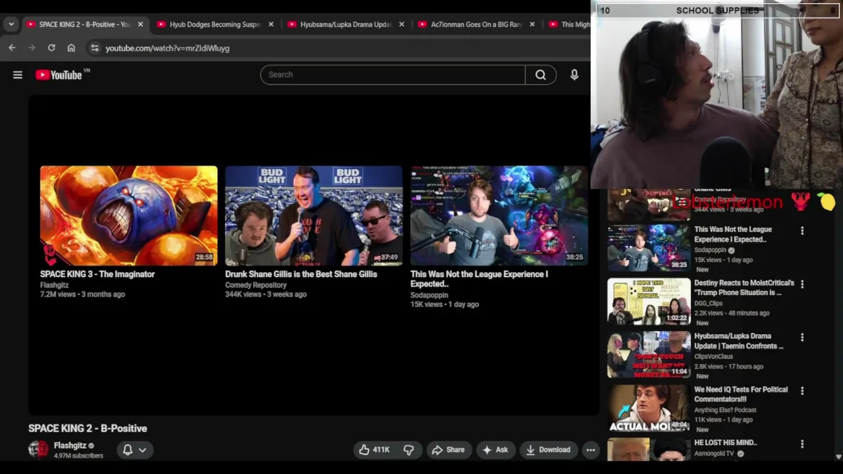Open the Ask button
The image size is (843, 474).
click(495, 450)
